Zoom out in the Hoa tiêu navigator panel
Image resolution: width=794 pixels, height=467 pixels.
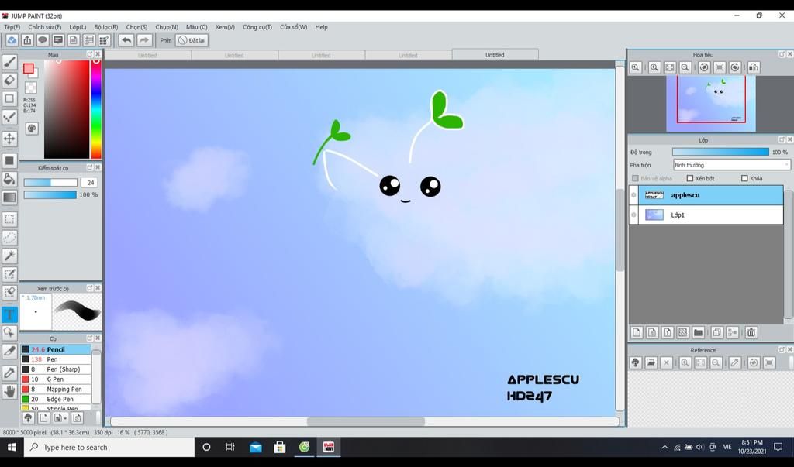(685, 67)
